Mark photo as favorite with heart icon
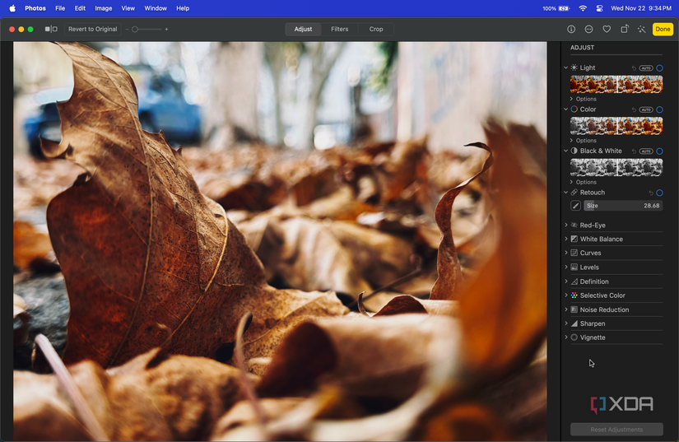The width and height of the screenshot is (679, 442). [x=607, y=29]
